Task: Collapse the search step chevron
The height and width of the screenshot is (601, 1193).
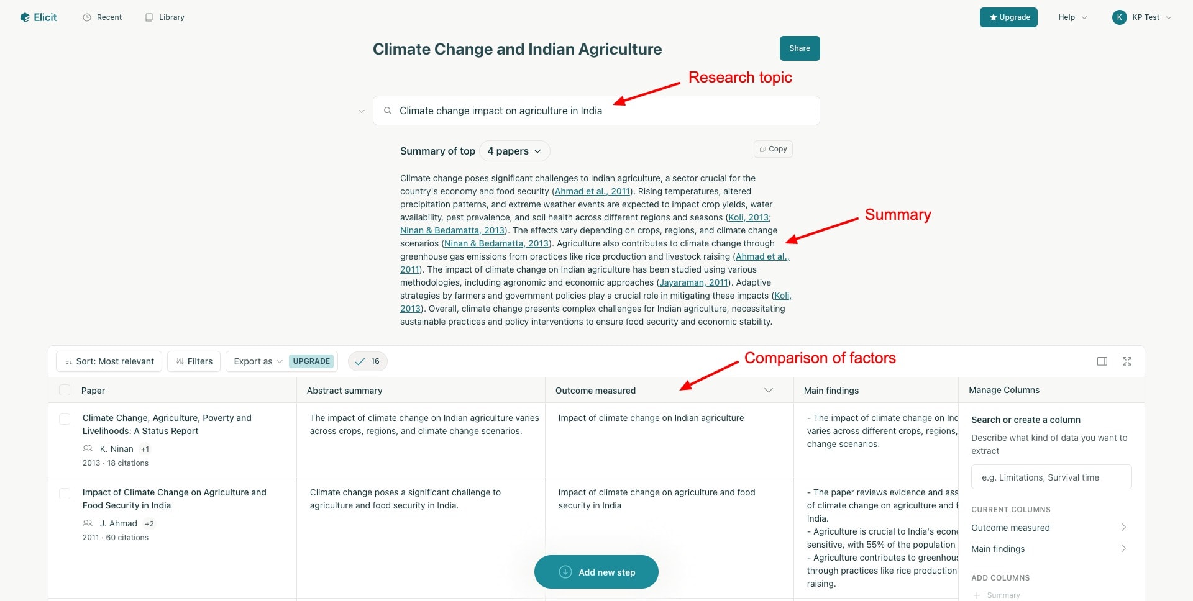Action: [x=361, y=111]
